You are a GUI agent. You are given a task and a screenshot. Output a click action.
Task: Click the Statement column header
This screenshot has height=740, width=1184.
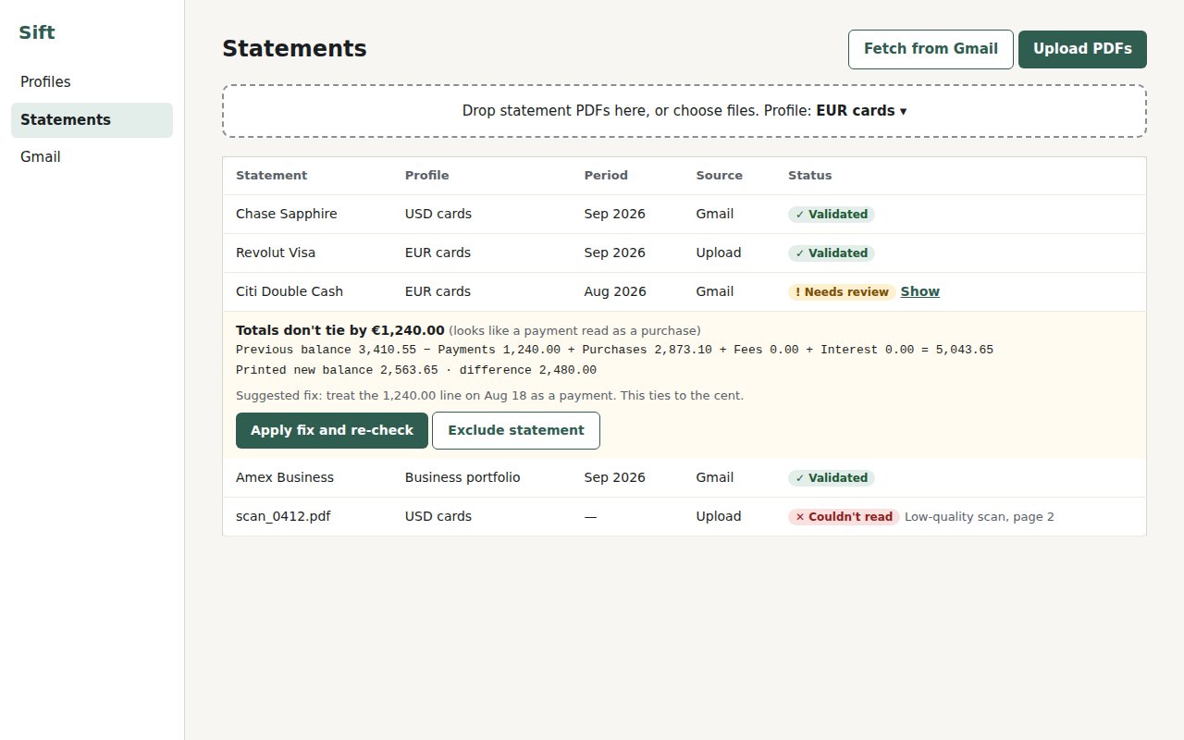click(x=272, y=176)
